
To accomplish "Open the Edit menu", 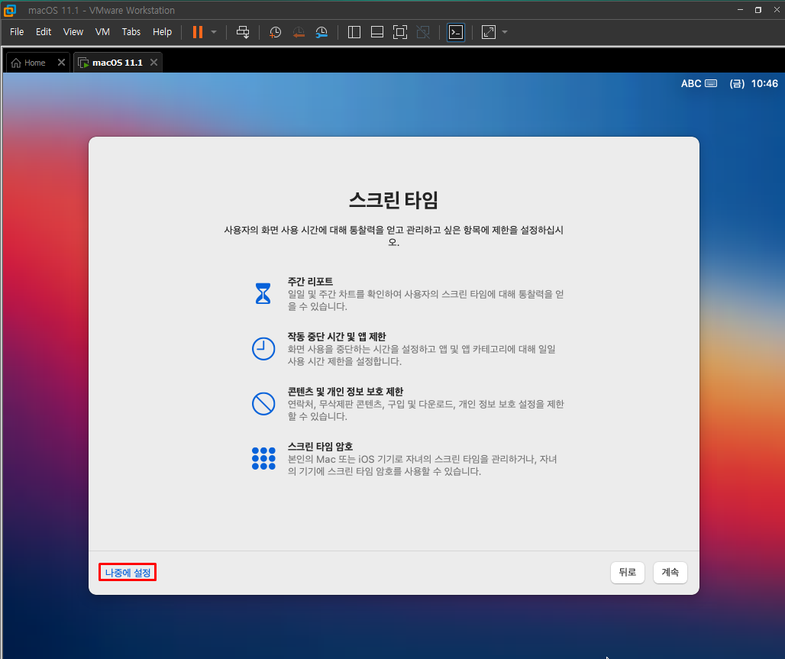I will (44, 31).
